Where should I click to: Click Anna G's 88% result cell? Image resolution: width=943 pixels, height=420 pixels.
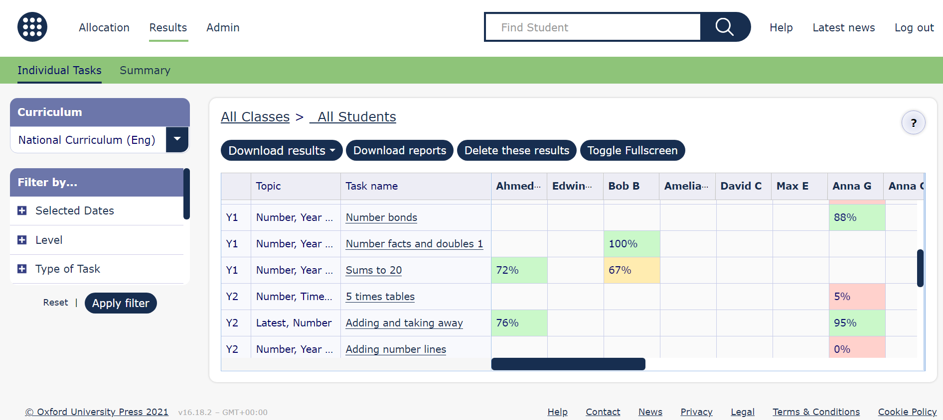(x=857, y=217)
